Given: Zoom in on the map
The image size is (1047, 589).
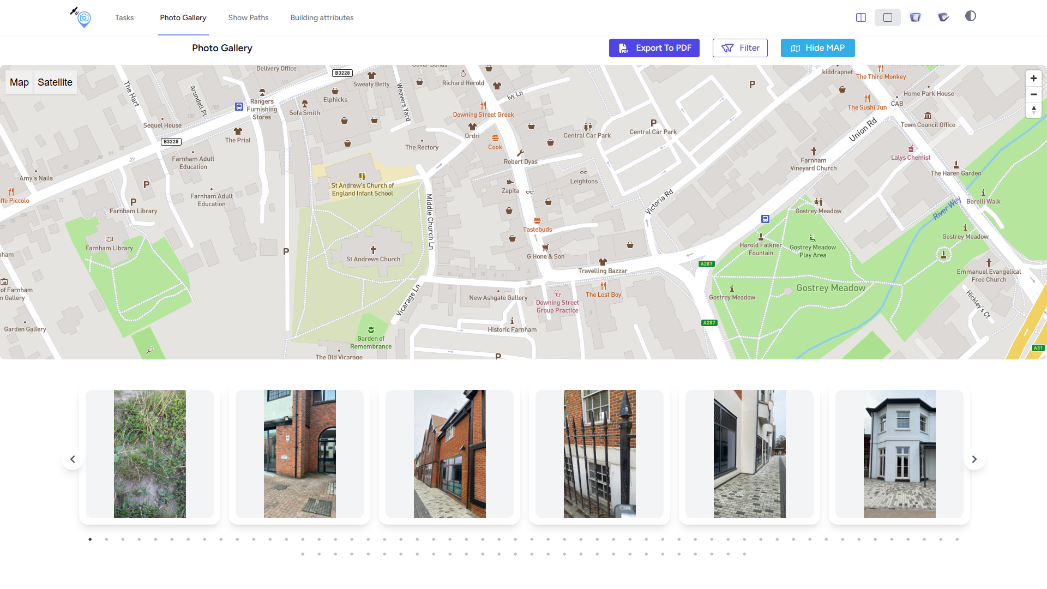Looking at the screenshot, I should 1033,79.
